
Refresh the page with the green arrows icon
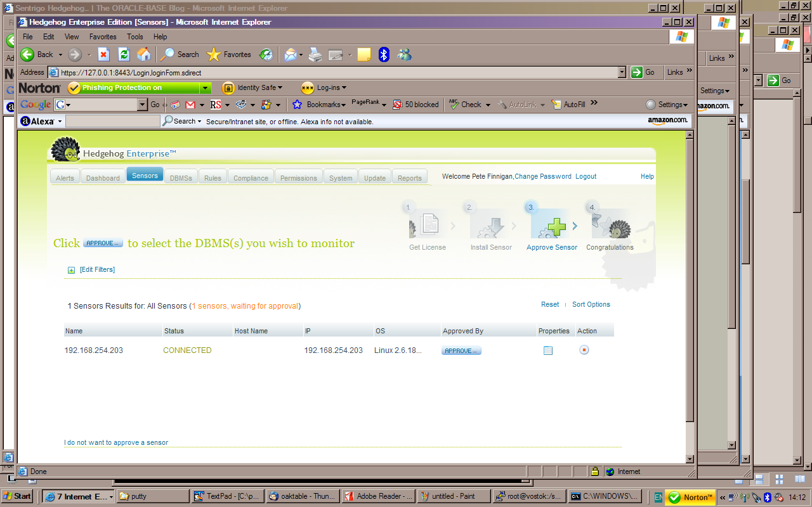click(x=124, y=55)
